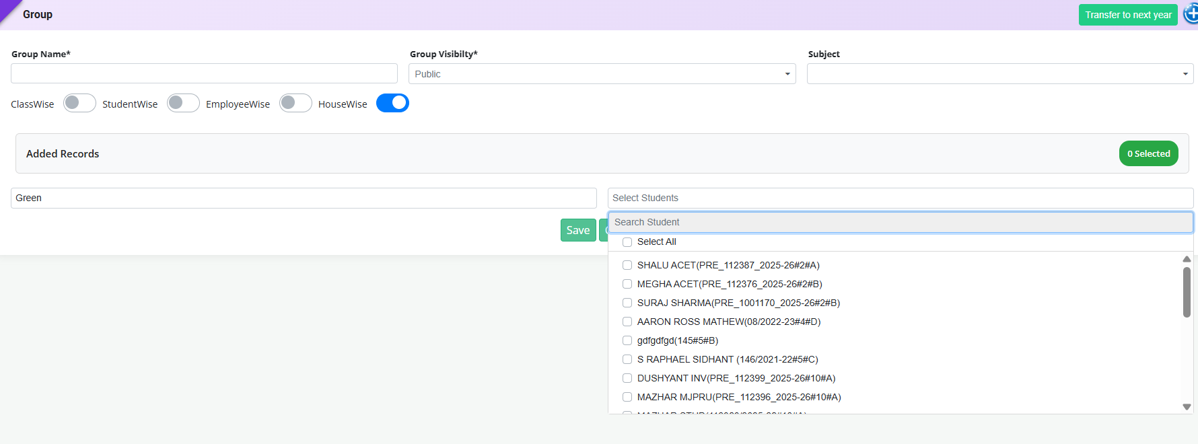This screenshot has width=1198, height=444.
Task: Click the Group Name input field
Action: pyautogui.click(x=204, y=73)
